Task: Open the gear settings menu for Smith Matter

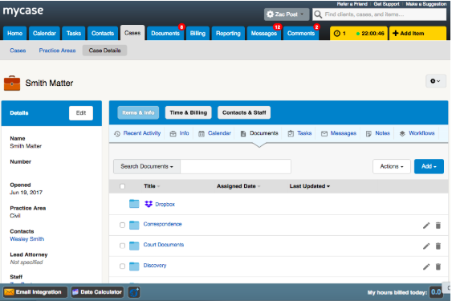Action: (x=435, y=81)
